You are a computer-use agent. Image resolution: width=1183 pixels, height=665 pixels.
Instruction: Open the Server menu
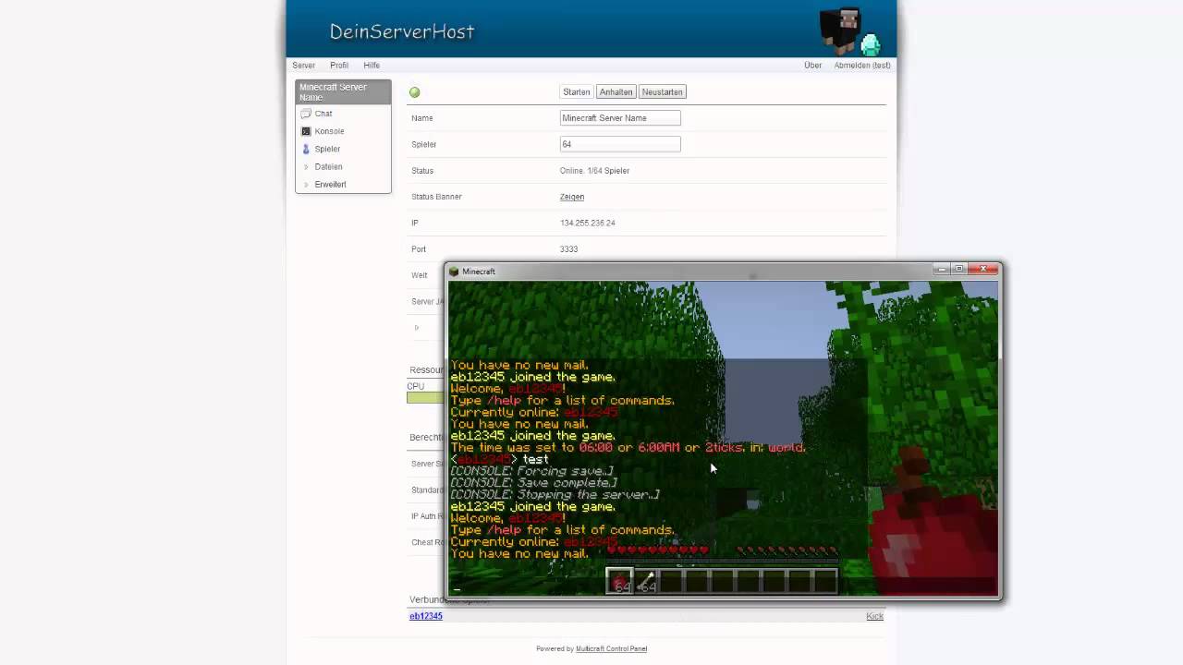pos(303,66)
